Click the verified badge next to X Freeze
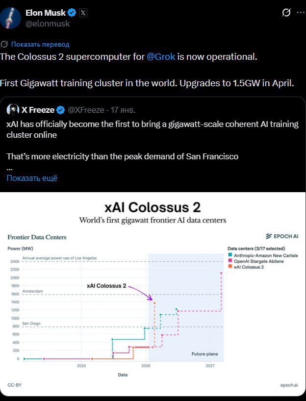 coord(61,109)
